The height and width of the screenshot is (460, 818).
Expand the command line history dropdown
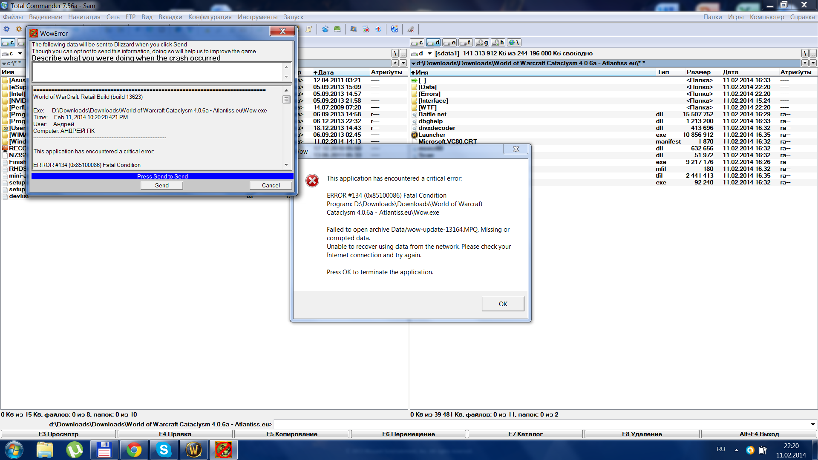pyautogui.click(x=812, y=424)
